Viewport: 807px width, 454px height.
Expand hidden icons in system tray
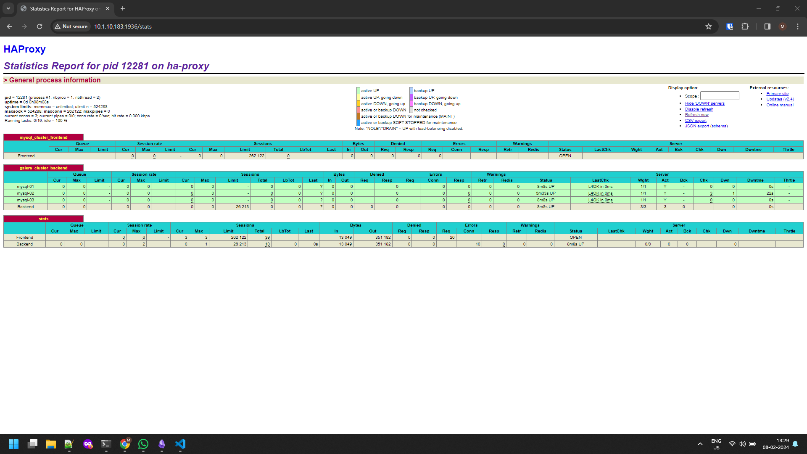click(x=700, y=443)
